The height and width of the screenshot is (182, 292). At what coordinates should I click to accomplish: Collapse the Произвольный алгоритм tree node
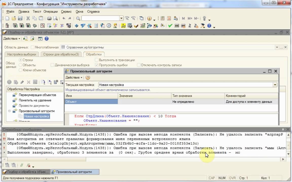[x=10, y=111]
